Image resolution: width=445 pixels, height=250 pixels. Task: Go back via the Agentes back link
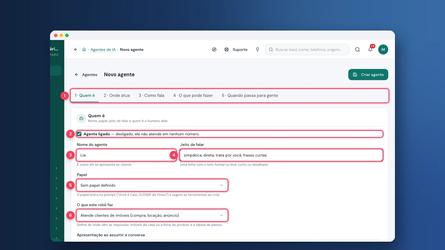click(x=86, y=74)
